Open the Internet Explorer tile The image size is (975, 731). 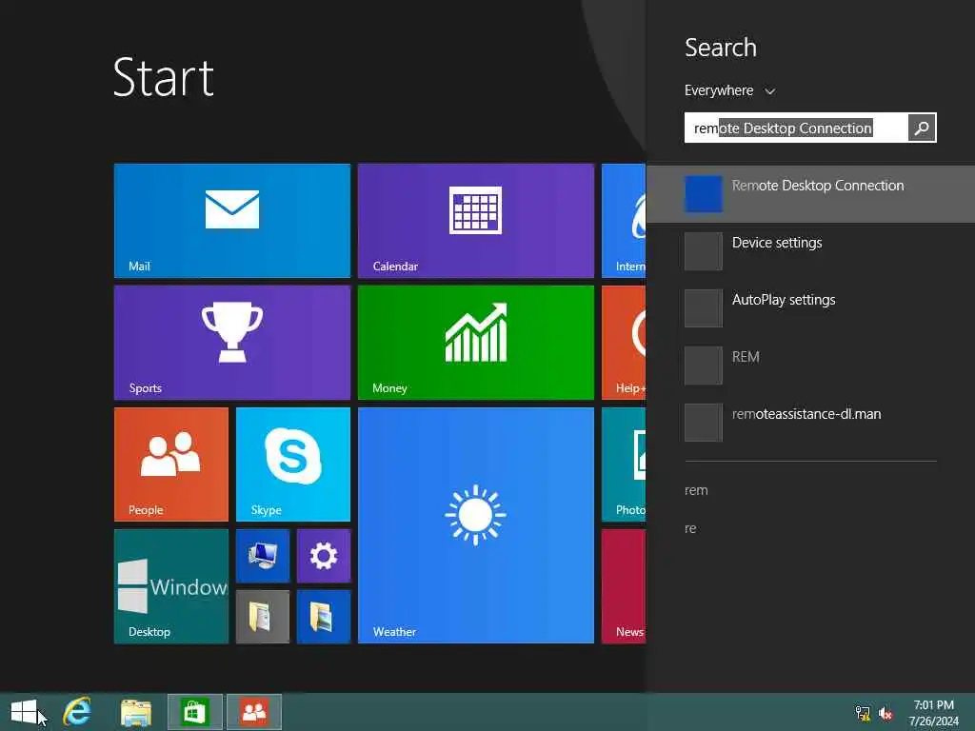click(x=624, y=221)
